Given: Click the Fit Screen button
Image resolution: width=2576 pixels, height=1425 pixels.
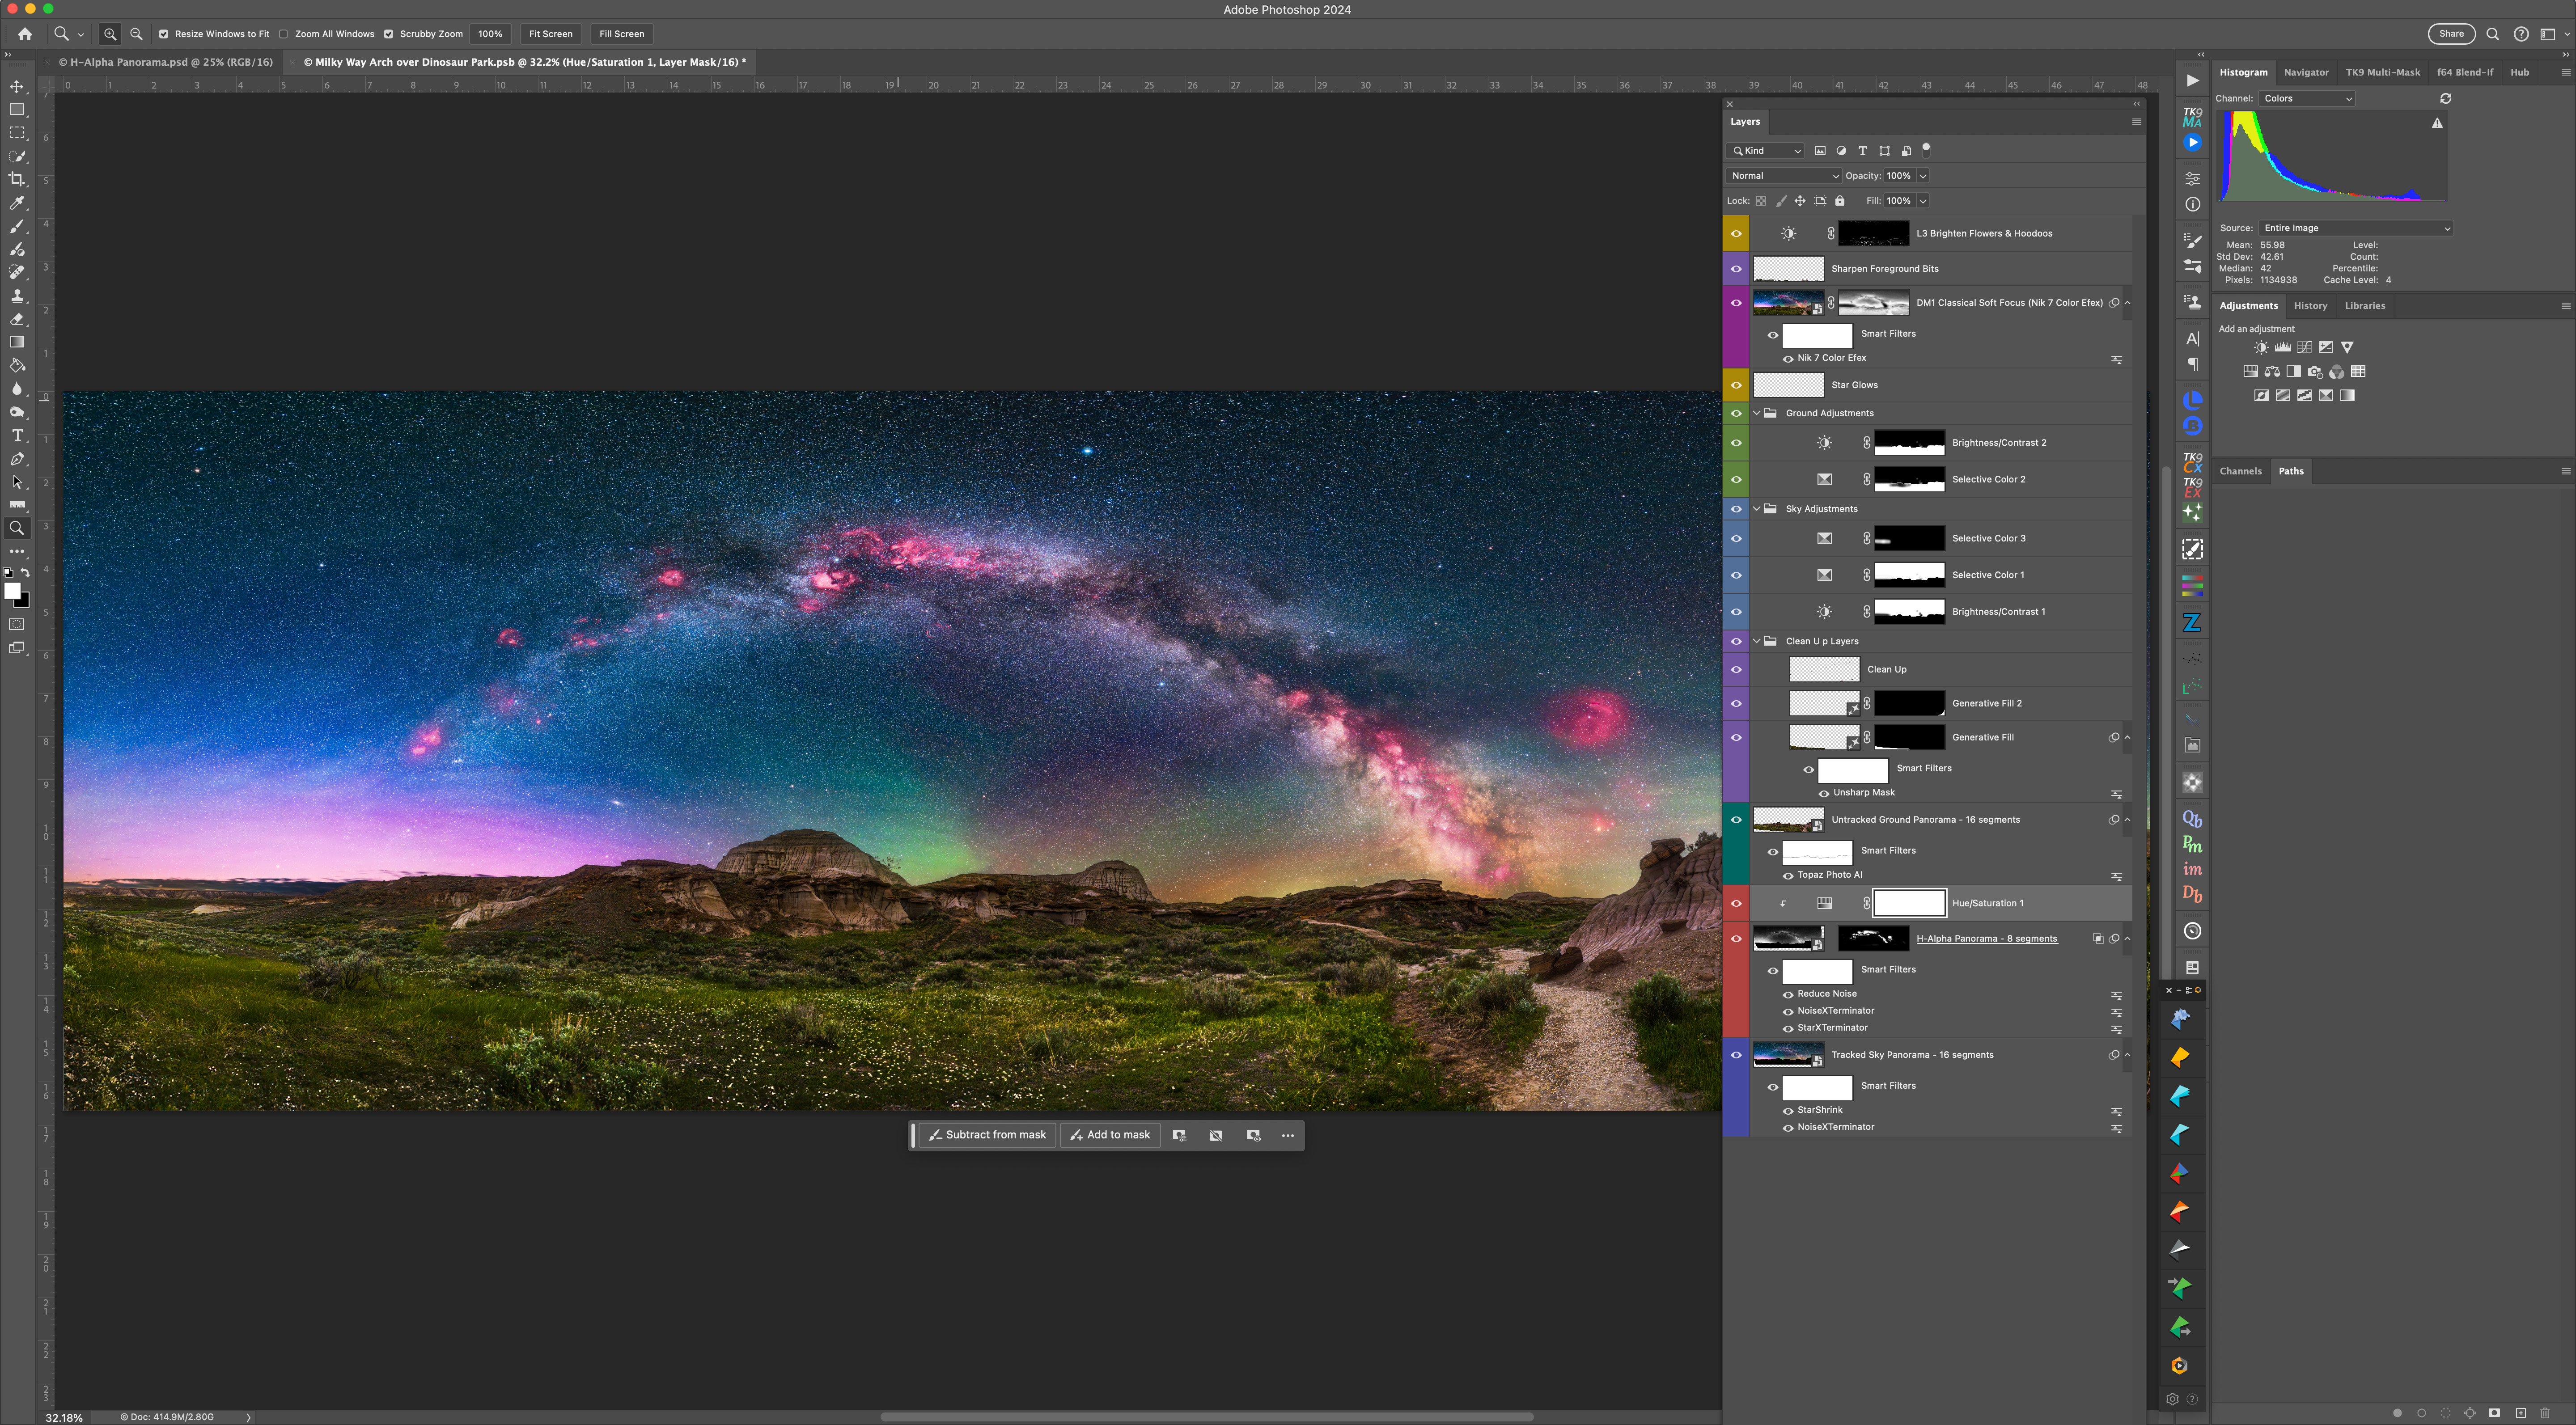Looking at the screenshot, I should pyautogui.click(x=550, y=34).
